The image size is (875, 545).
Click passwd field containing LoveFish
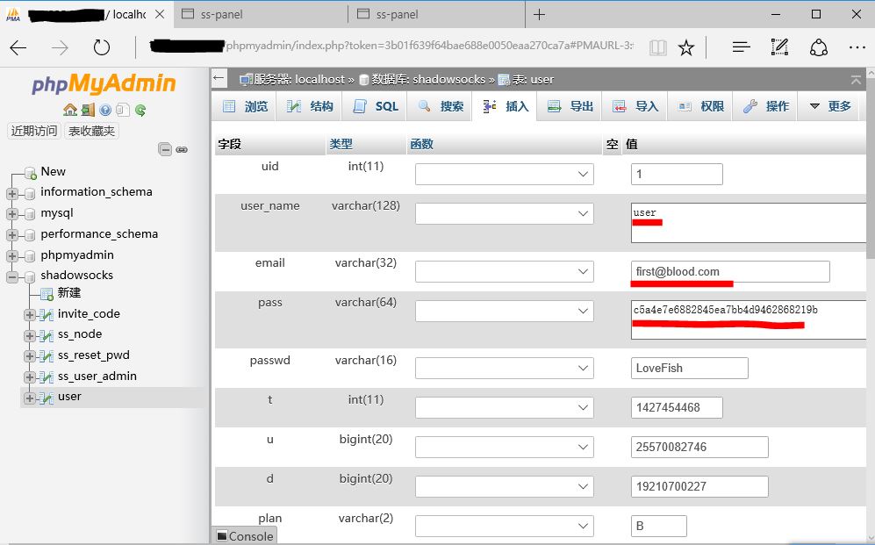[x=690, y=369]
